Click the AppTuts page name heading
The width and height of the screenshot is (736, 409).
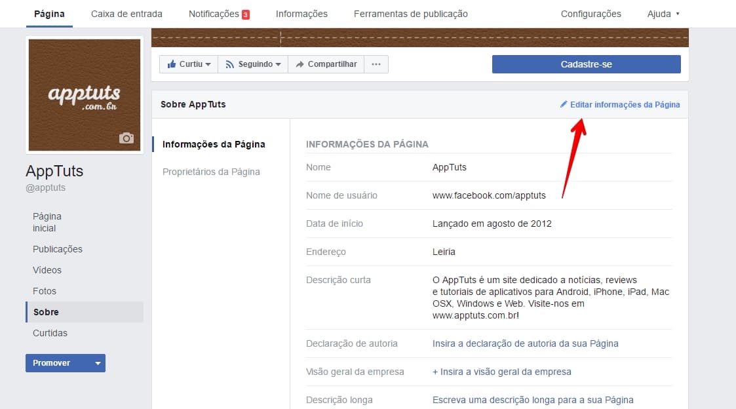point(54,171)
